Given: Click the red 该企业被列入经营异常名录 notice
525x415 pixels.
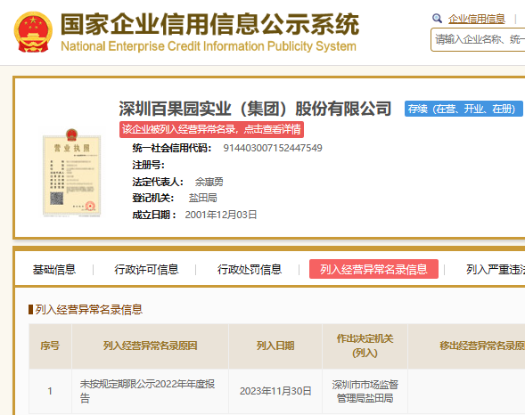Looking at the screenshot, I should pyautogui.click(x=211, y=129).
